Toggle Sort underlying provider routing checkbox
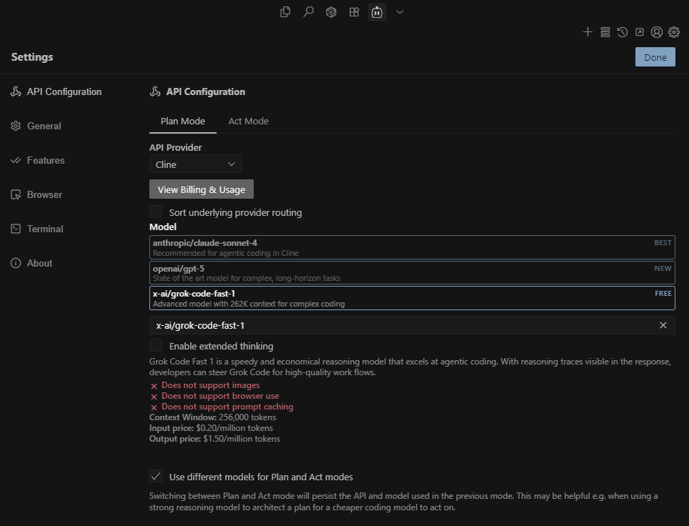Viewport: 689px width, 526px height. pyautogui.click(x=156, y=212)
